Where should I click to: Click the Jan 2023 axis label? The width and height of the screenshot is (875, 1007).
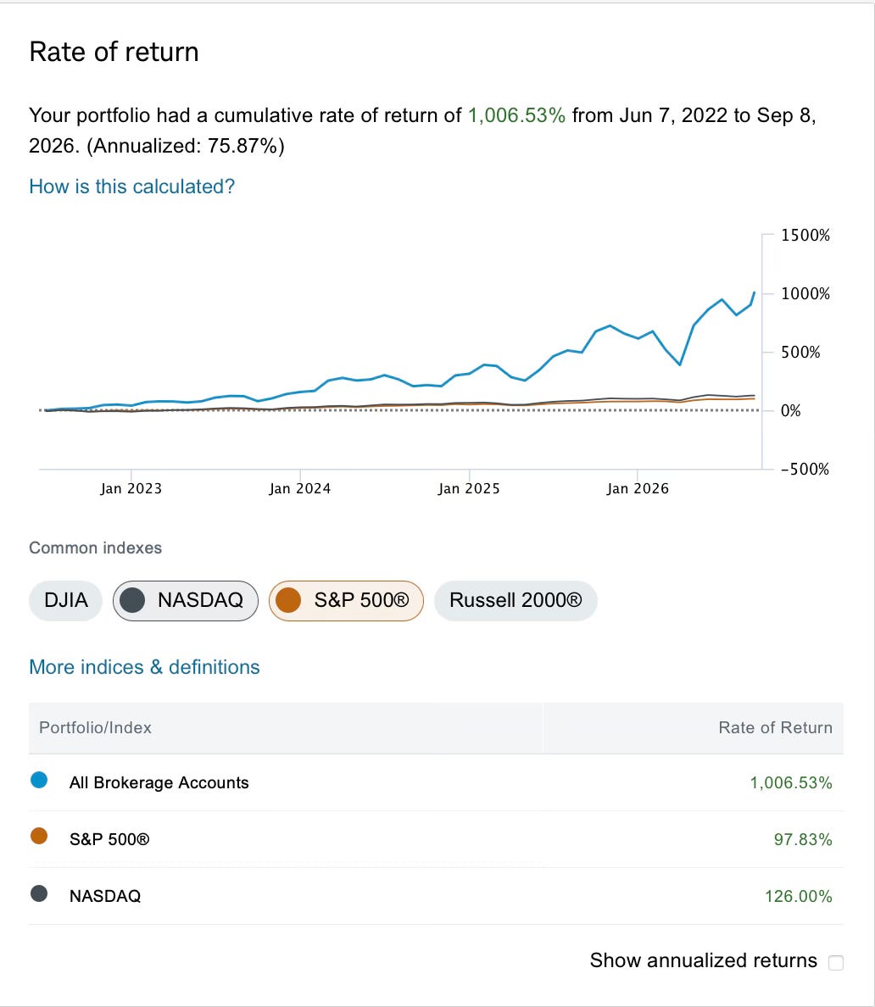pos(131,489)
